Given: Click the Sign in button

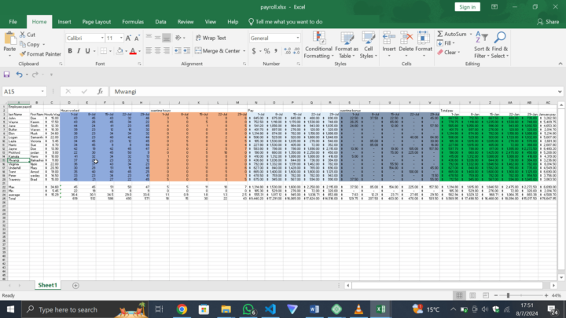Looking at the screenshot, I should pyautogui.click(x=467, y=6).
